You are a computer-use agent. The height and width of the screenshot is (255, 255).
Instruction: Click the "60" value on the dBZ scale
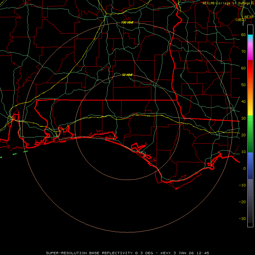tap(243, 68)
